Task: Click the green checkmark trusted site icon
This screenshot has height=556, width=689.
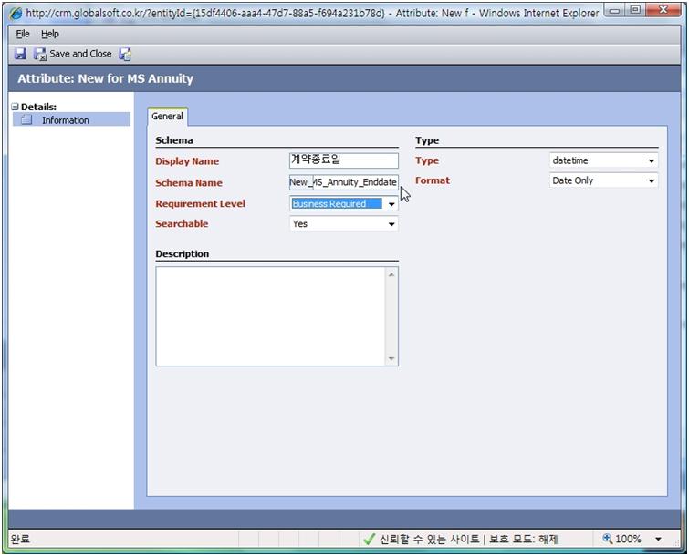Action: tap(370, 539)
